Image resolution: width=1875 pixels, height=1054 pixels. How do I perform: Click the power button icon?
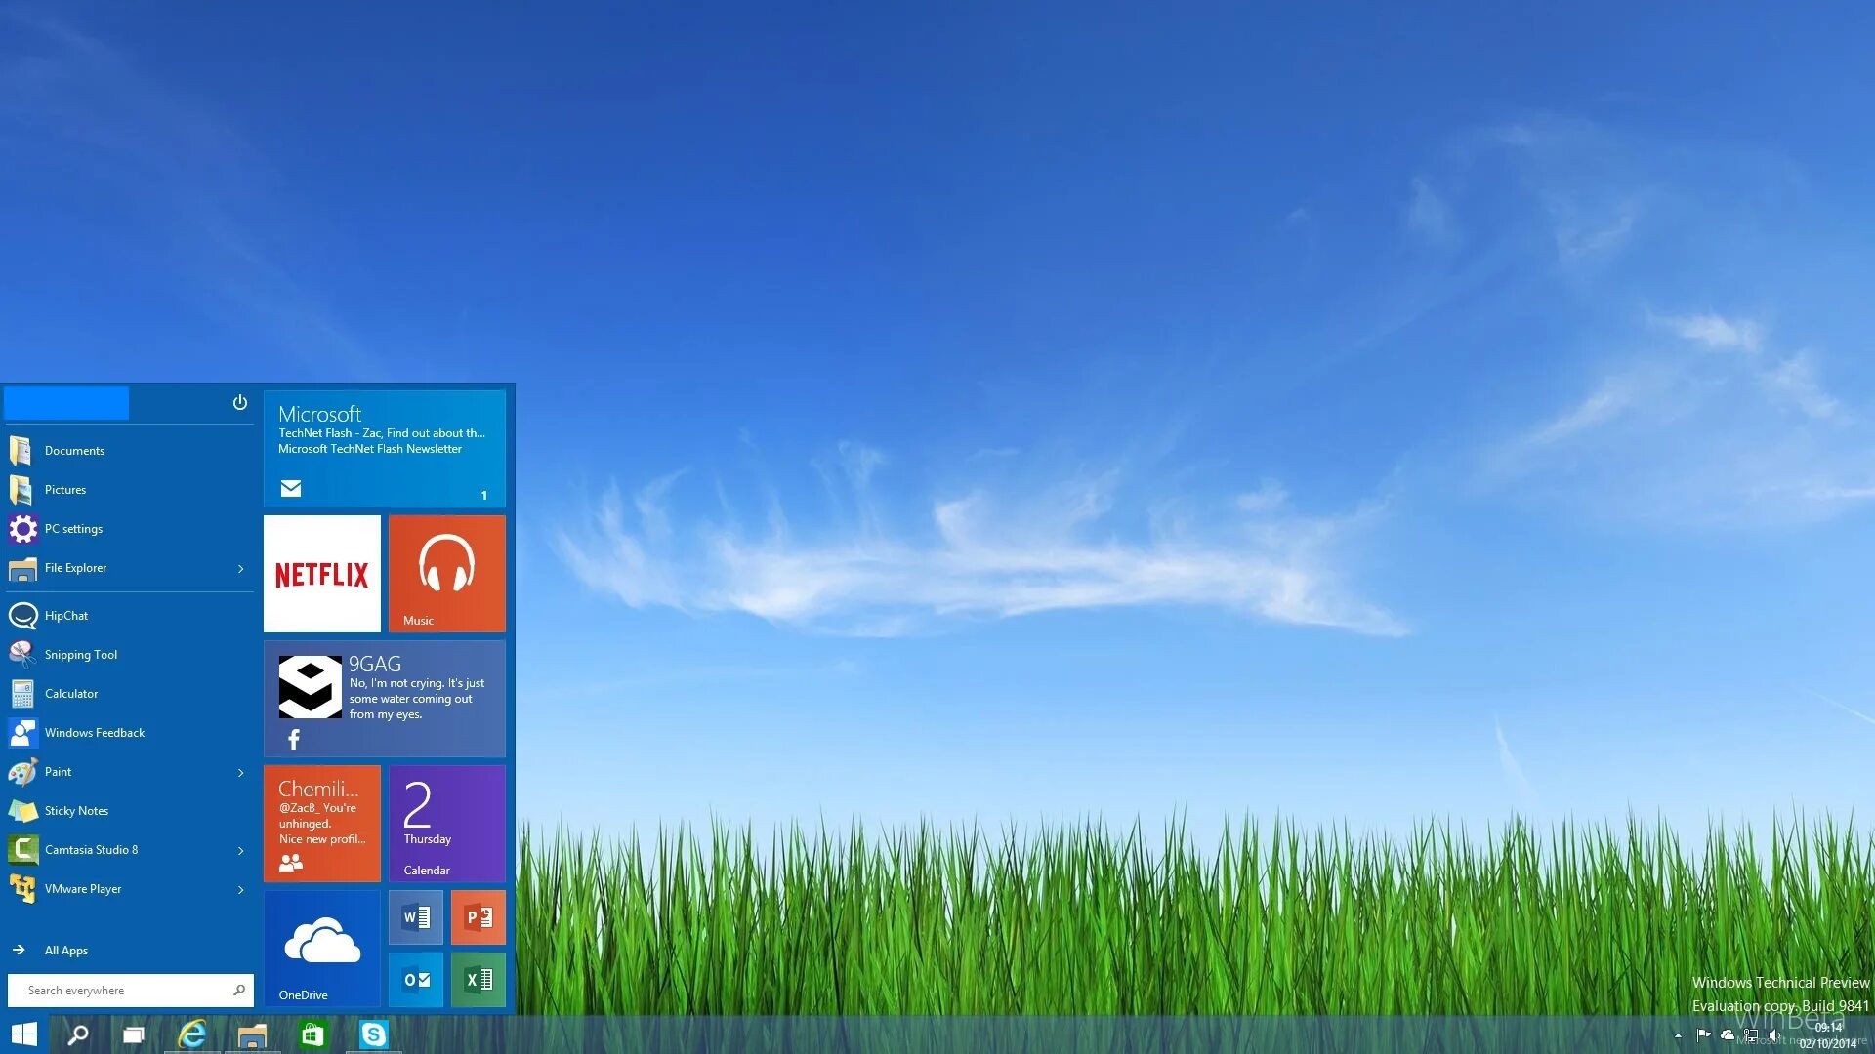coord(239,402)
